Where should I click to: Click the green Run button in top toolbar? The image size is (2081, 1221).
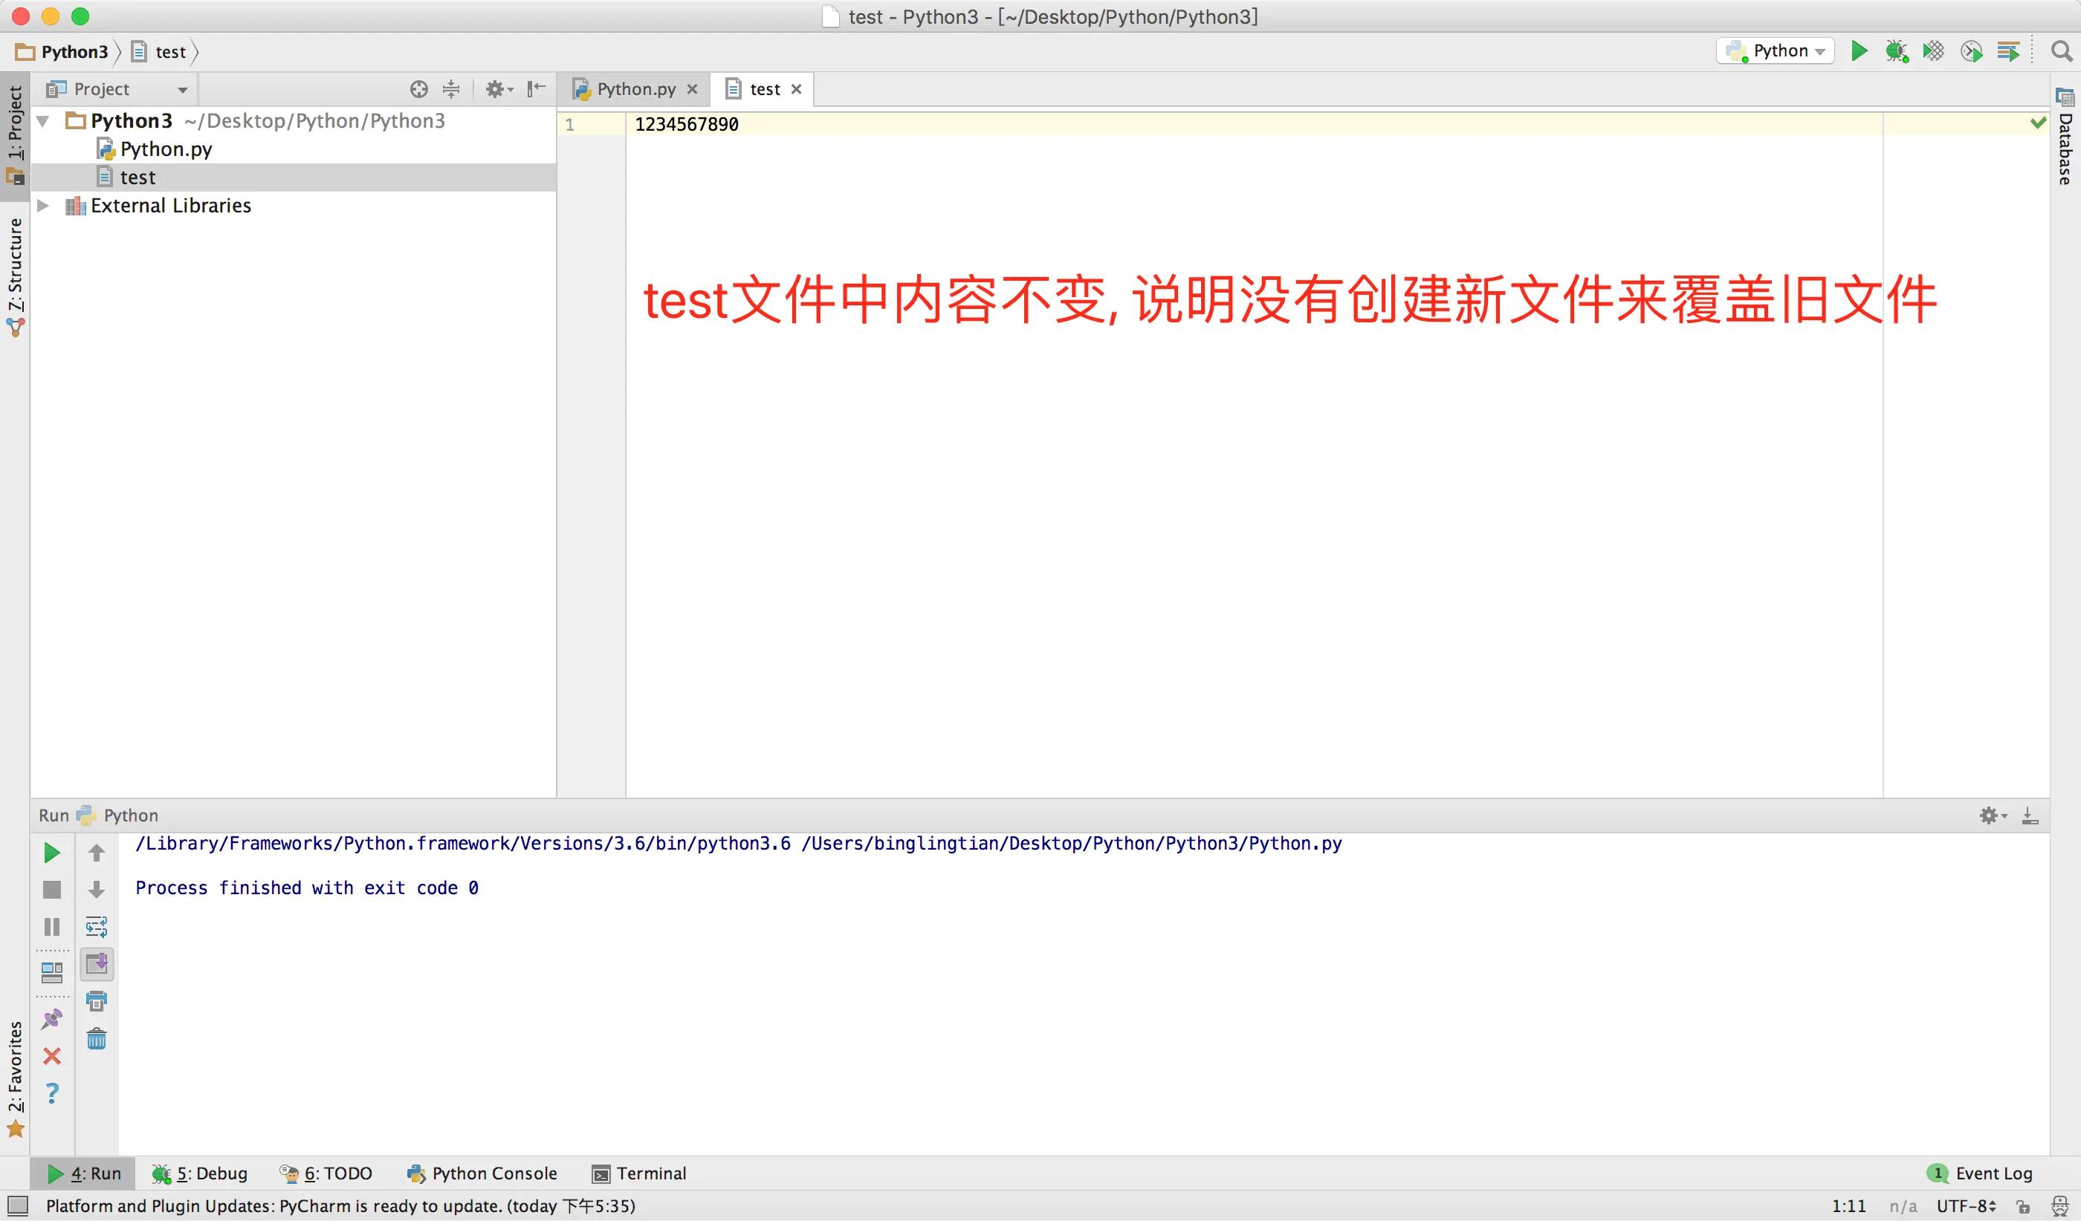coord(1859,51)
